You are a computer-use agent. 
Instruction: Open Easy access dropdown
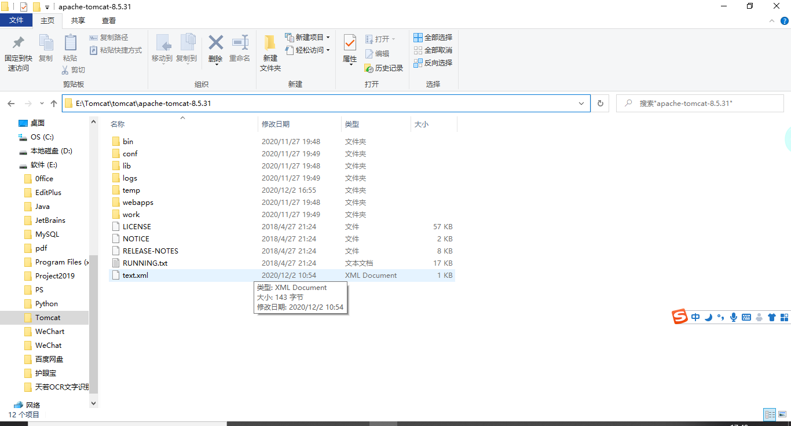click(307, 50)
